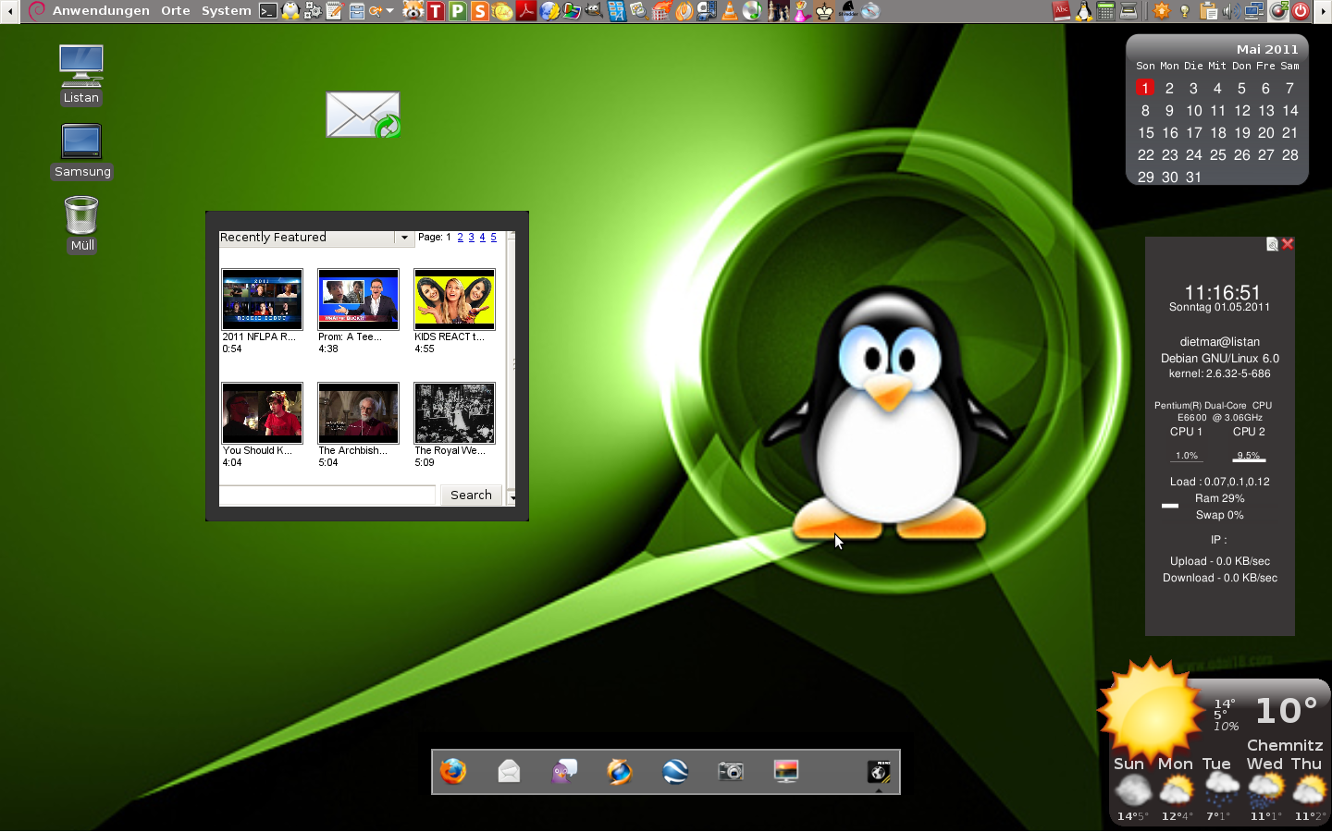Open The Royal We... video thumbnail
The height and width of the screenshot is (832, 1332).
[454, 413]
